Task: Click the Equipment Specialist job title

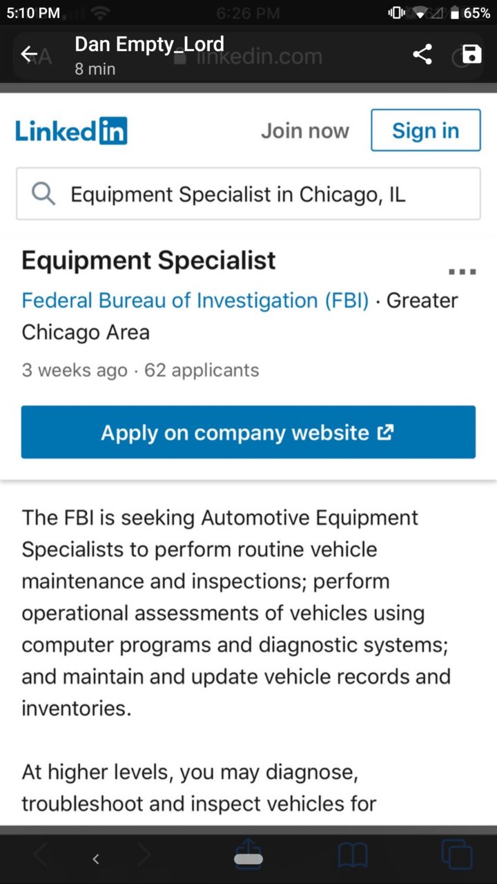Action: pos(148,260)
